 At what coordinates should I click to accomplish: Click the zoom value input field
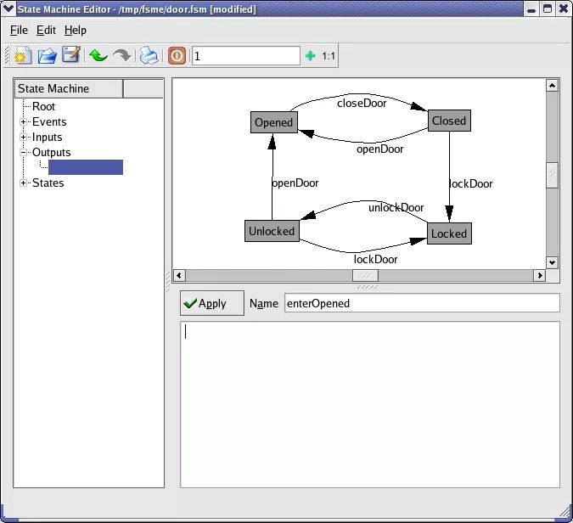click(x=246, y=56)
